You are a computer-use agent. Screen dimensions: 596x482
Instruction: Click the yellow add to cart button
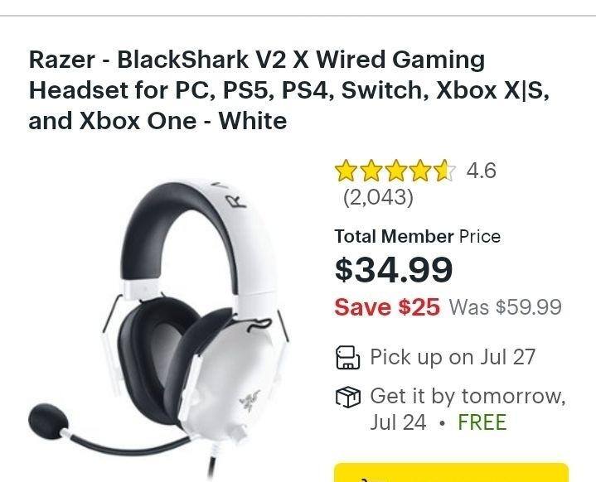451,473
